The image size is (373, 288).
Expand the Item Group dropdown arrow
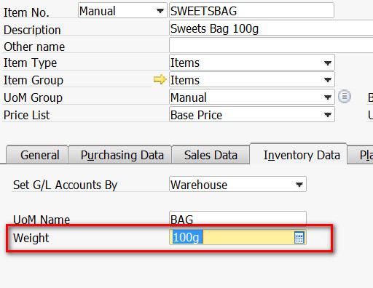coord(328,80)
